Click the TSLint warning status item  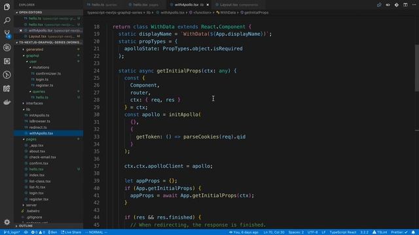380,232
